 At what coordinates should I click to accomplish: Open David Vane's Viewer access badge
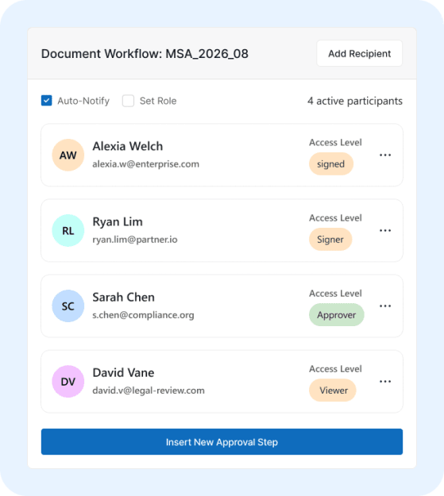pyautogui.click(x=333, y=390)
